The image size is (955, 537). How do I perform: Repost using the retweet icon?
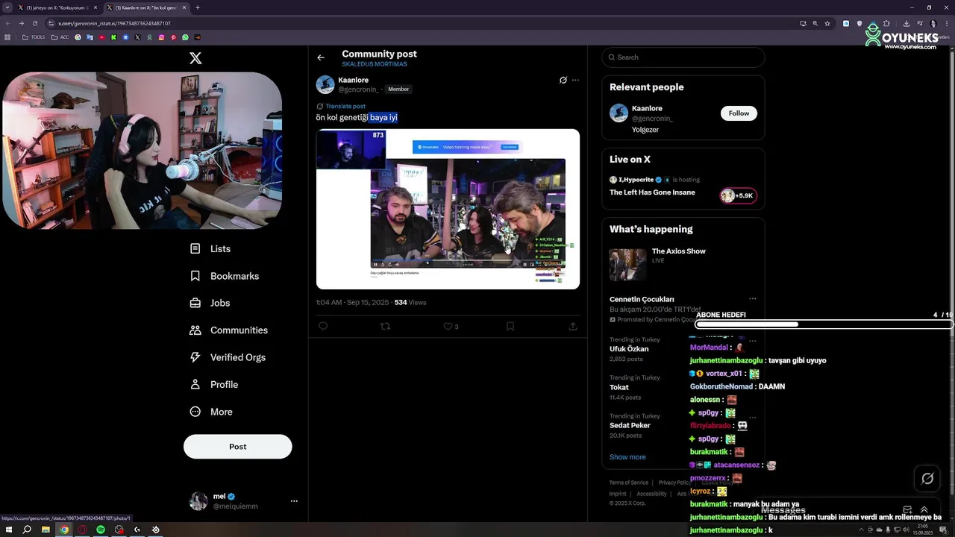[x=386, y=326]
